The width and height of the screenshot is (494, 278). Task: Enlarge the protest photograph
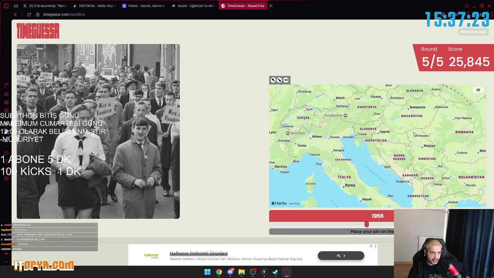(x=98, y=131)
